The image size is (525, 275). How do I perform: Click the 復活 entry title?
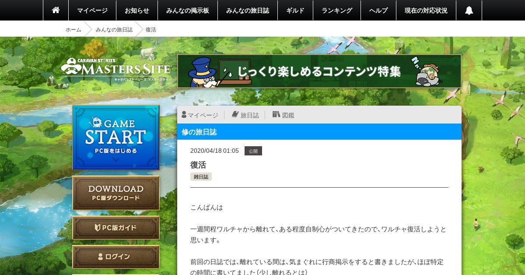198,165
